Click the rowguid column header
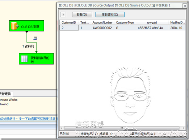 point(152,22)
